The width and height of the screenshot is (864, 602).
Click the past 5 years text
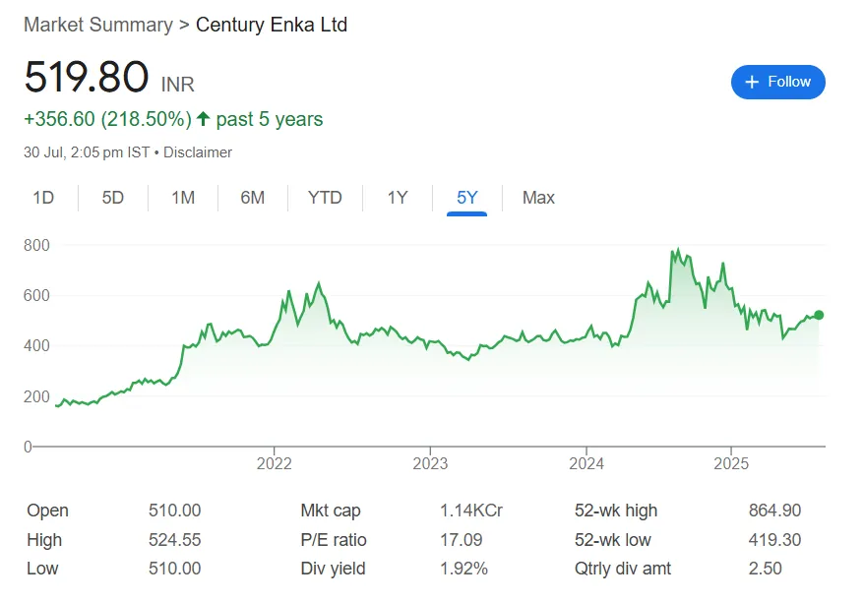(270, 119)
